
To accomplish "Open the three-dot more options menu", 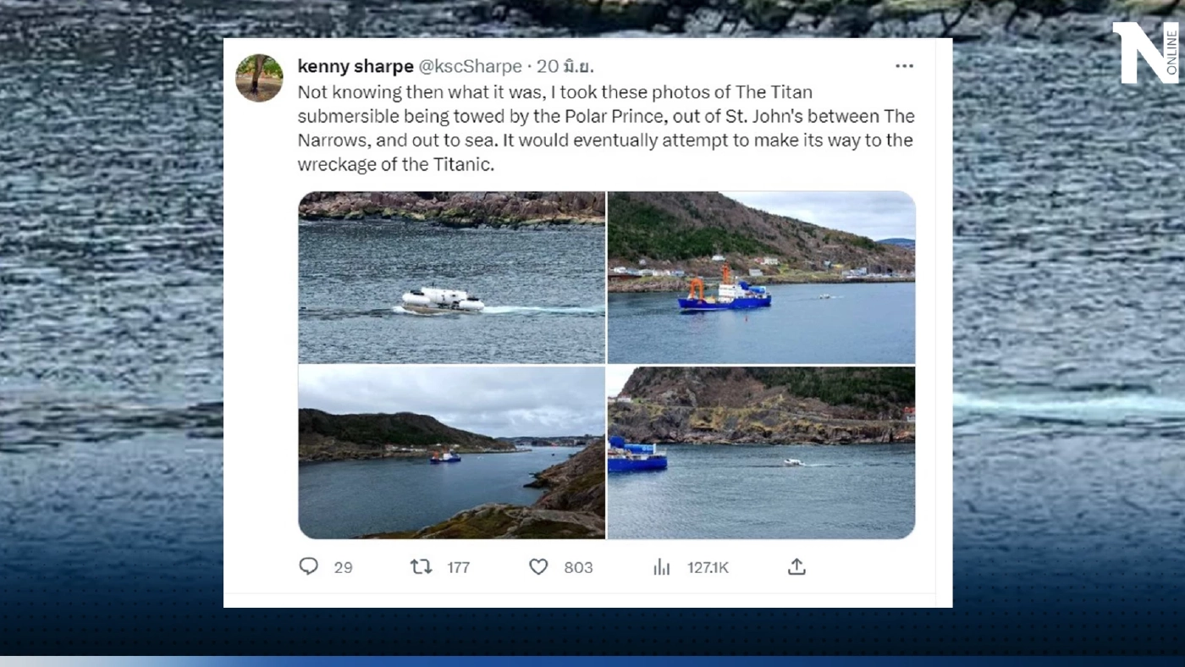I will coord(905,66).
